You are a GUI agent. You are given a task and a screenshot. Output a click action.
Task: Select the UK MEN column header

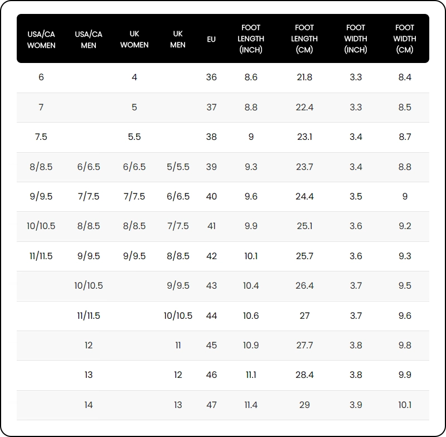[x=178, y=39]
